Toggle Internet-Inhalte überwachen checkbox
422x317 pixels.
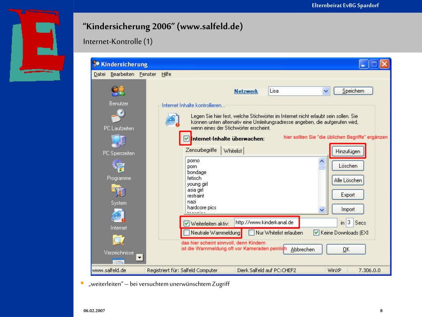tap(186, 139)
